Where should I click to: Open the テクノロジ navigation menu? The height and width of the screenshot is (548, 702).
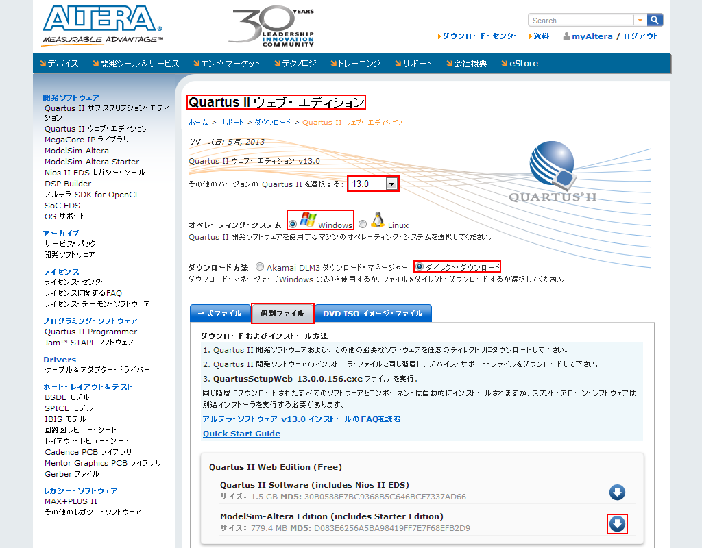(x=295, y=64)
